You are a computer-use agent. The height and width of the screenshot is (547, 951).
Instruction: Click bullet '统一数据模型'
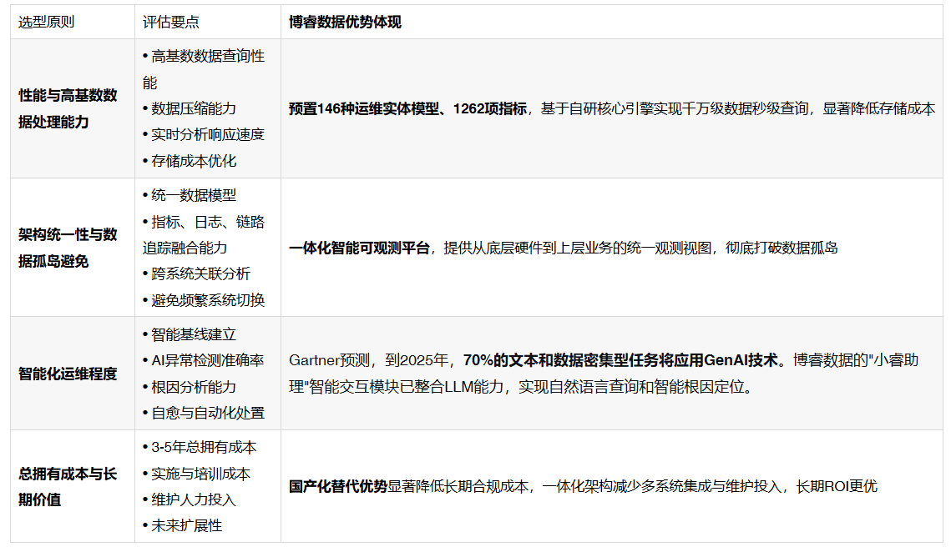[190, 195]
